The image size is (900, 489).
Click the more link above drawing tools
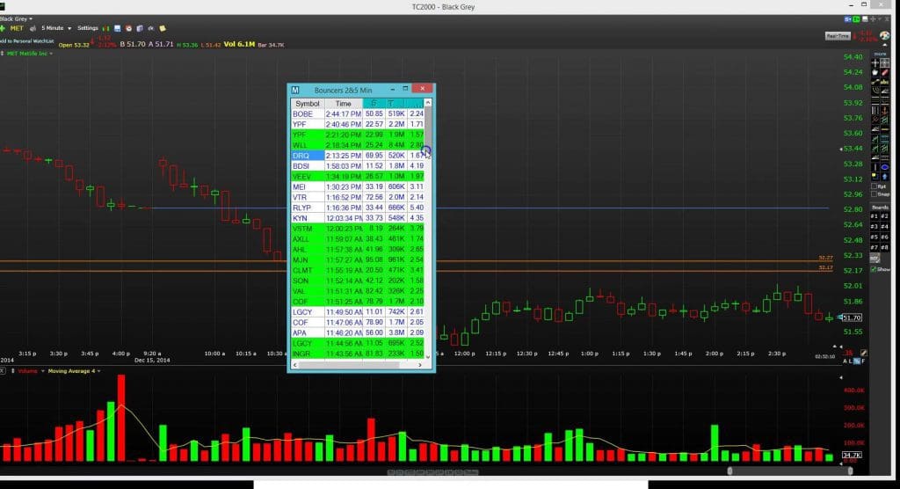[880, 54]
